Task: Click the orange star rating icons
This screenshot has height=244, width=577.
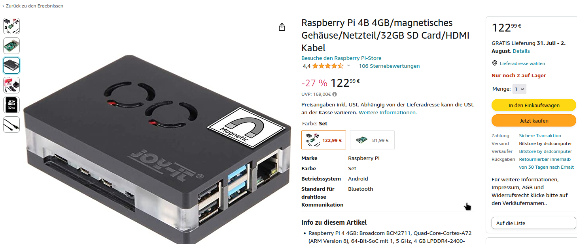Action: [328, 66]
